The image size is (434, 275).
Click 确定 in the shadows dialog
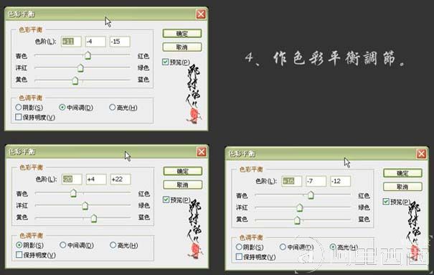point(182,171)
